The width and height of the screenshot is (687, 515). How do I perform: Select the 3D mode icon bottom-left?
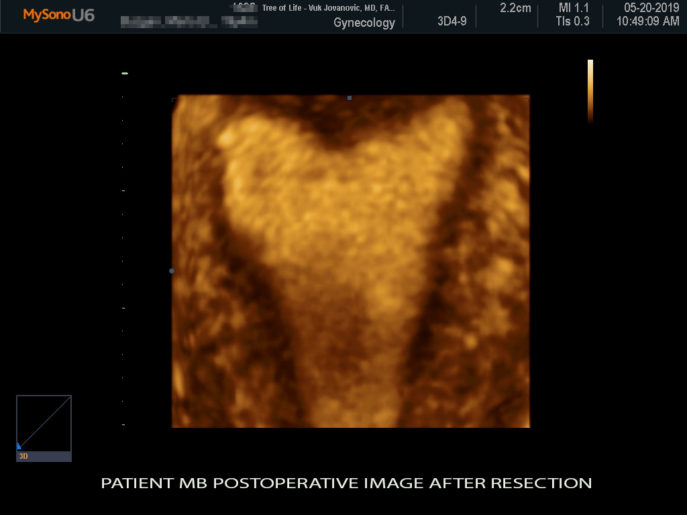24,455
